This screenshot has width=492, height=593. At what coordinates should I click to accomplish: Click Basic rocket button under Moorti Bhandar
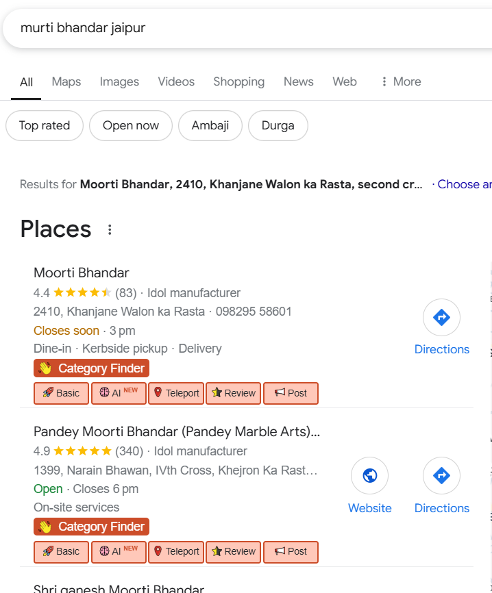(61, 393)
